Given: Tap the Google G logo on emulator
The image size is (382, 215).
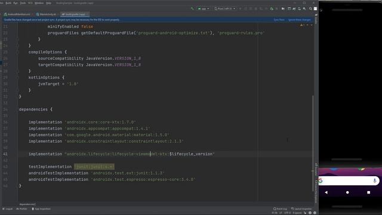Looking at the screenshot, I should [321, 181].
